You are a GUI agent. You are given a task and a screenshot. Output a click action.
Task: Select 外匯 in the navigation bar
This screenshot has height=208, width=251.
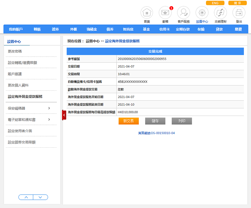click(74, 30)
